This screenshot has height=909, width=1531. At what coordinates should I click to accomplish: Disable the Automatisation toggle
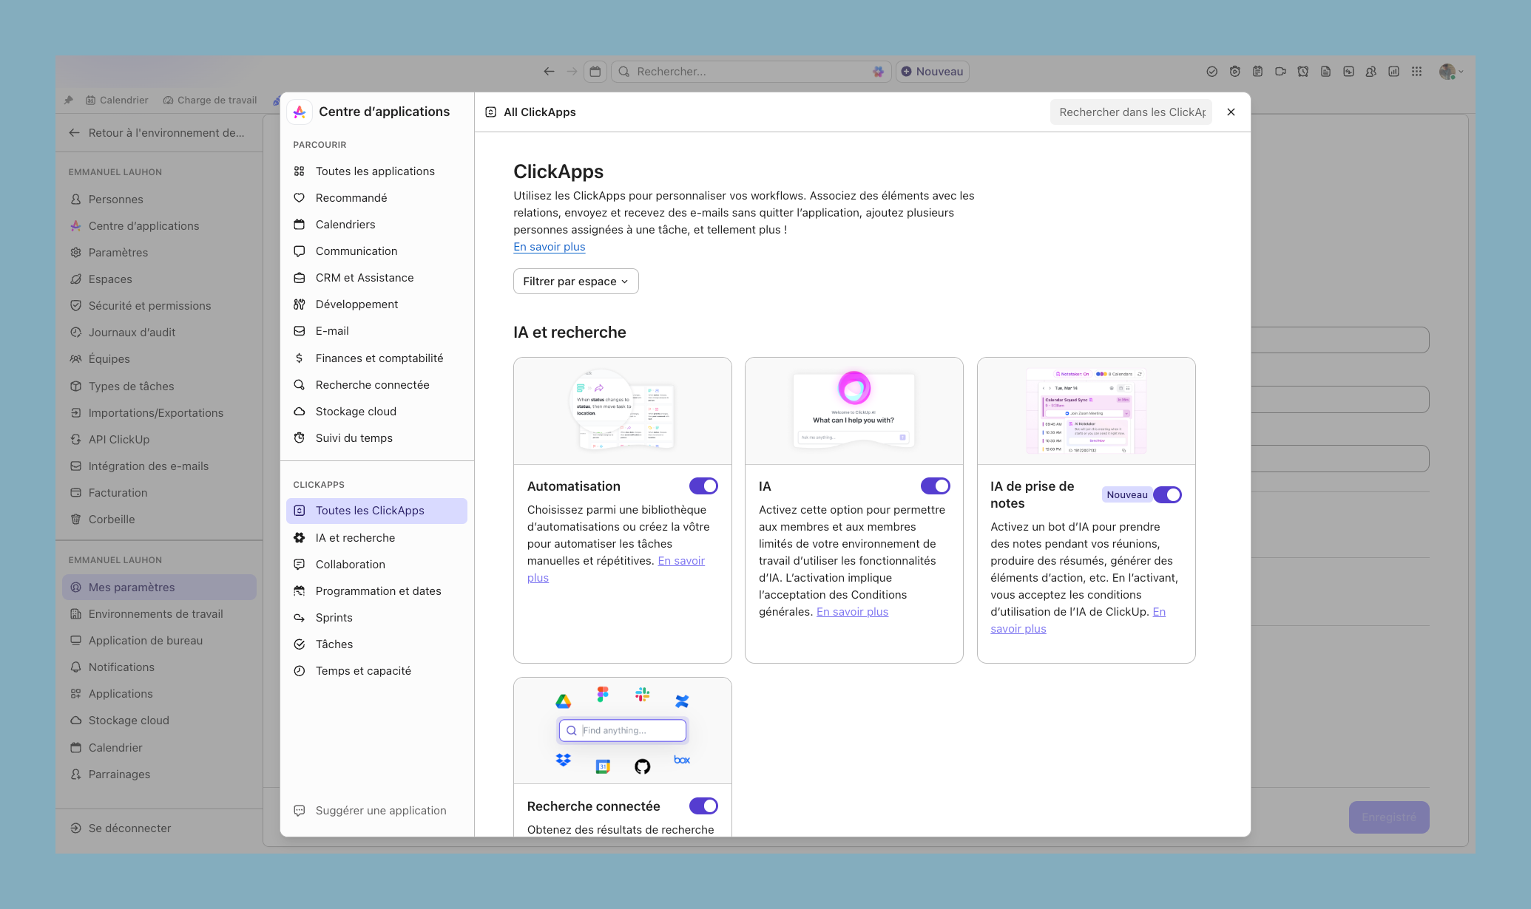tap(703, 486)
